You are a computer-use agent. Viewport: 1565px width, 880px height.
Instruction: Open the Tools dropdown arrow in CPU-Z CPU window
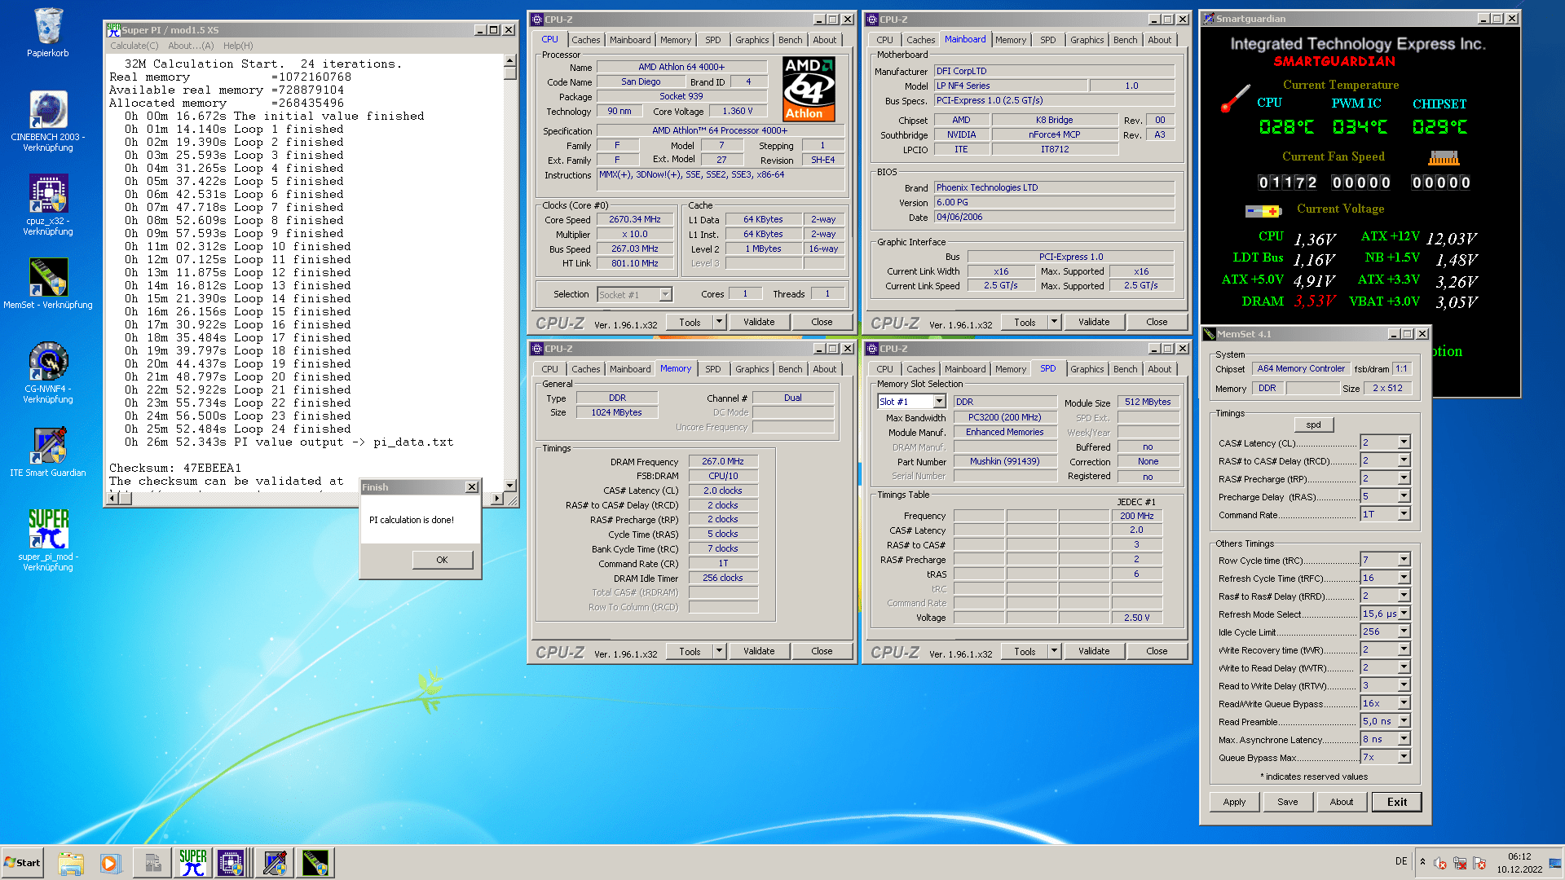[719, 322]
